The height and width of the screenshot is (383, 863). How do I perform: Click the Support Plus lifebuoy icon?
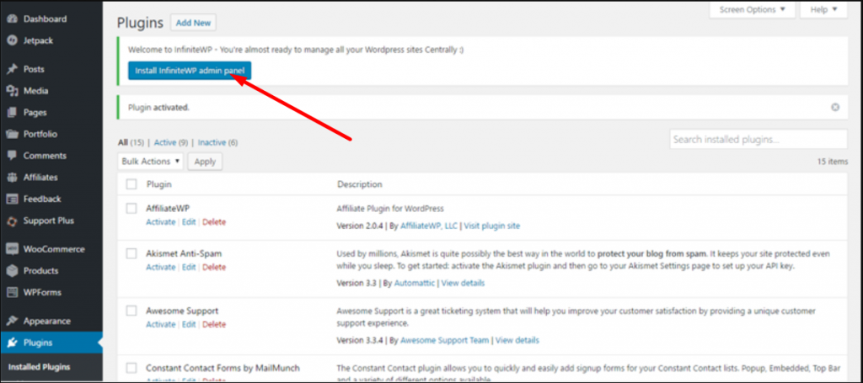pyautogui.click(x=12, y=221)
